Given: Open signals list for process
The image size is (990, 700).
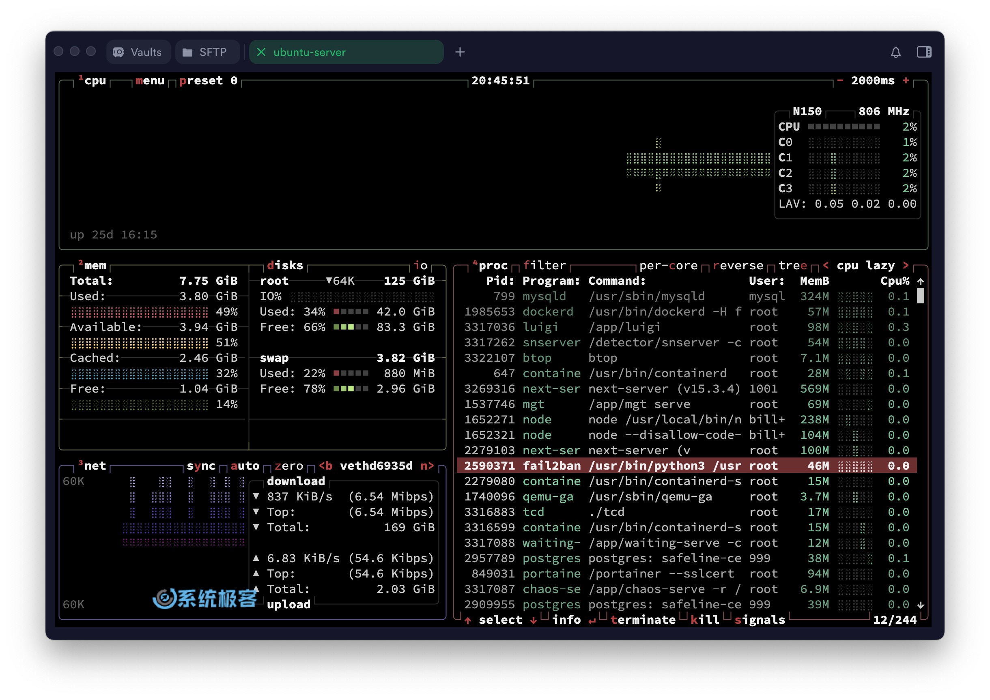Looking at the screenshot, I should [760, 619].
